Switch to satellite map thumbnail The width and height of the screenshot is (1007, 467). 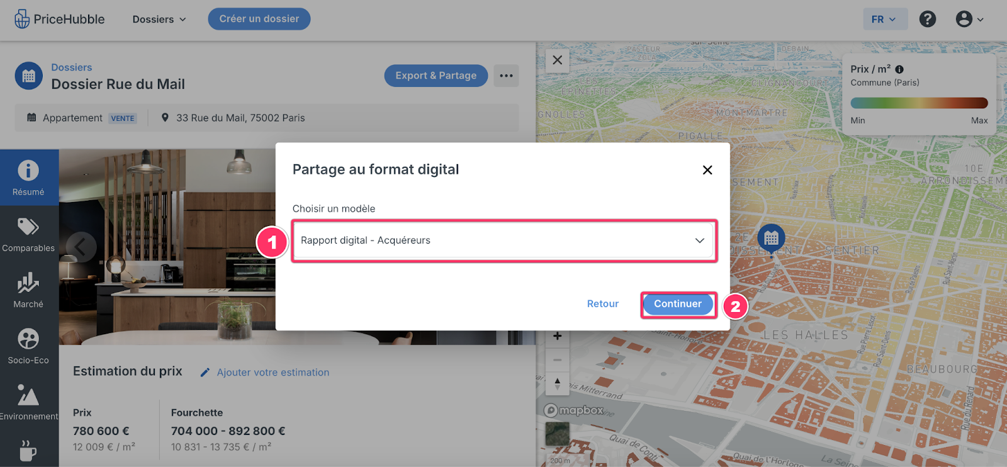tap(558, 434)
